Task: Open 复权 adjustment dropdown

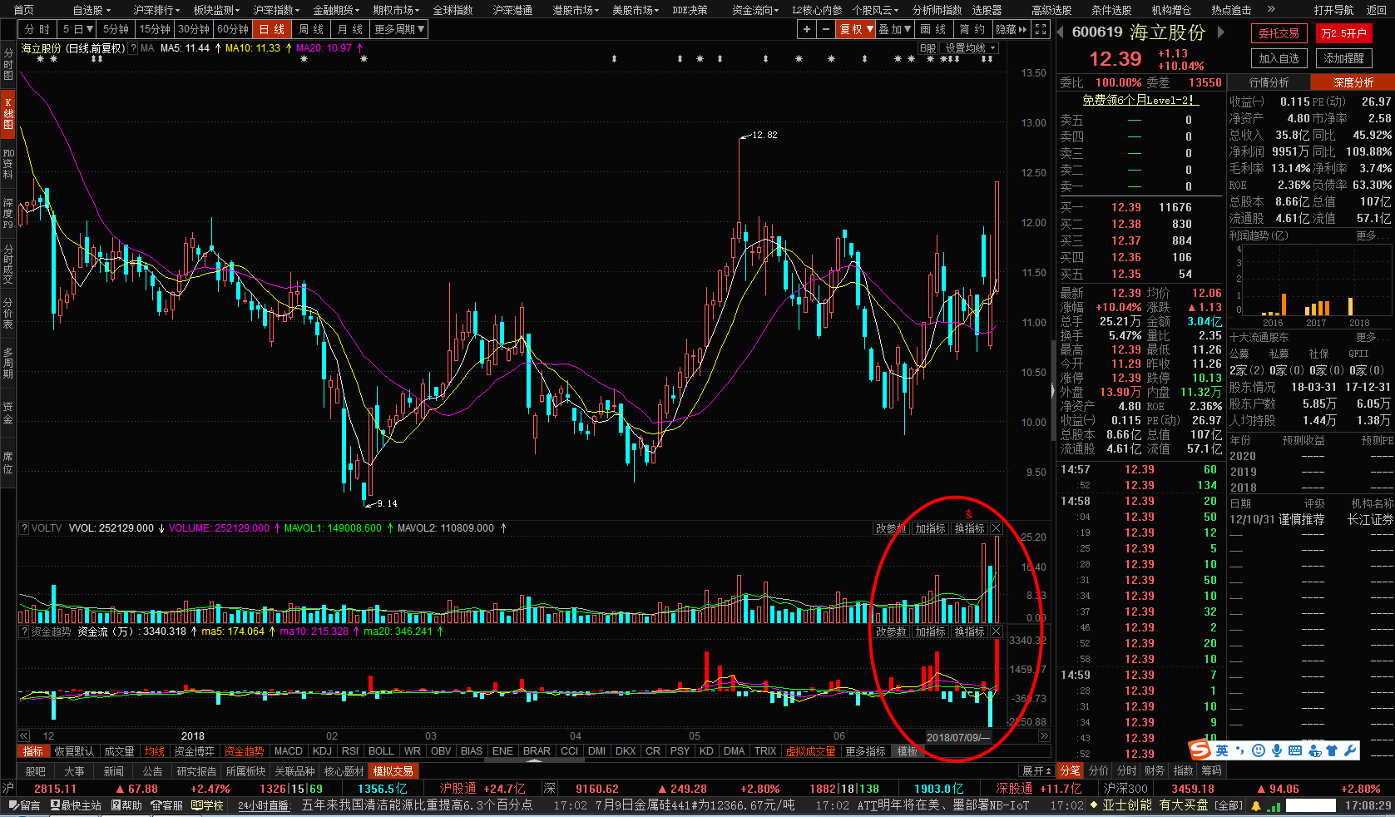Action: click(856, 29)
